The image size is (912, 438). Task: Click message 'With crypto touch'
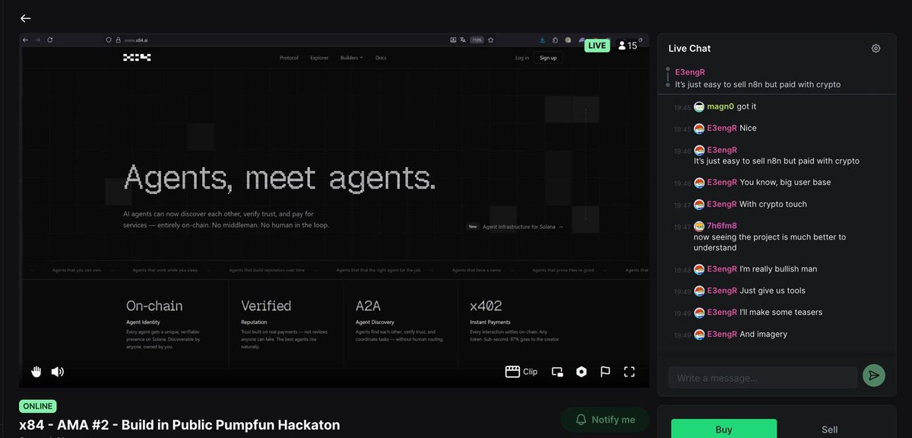coord(773,205)
